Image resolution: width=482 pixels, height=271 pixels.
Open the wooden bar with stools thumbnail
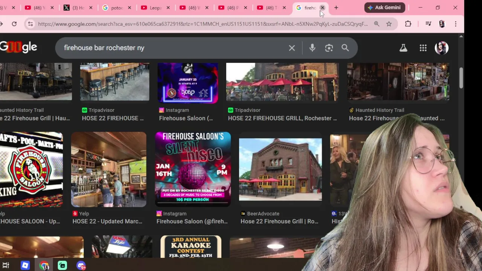tap(114, 82)
